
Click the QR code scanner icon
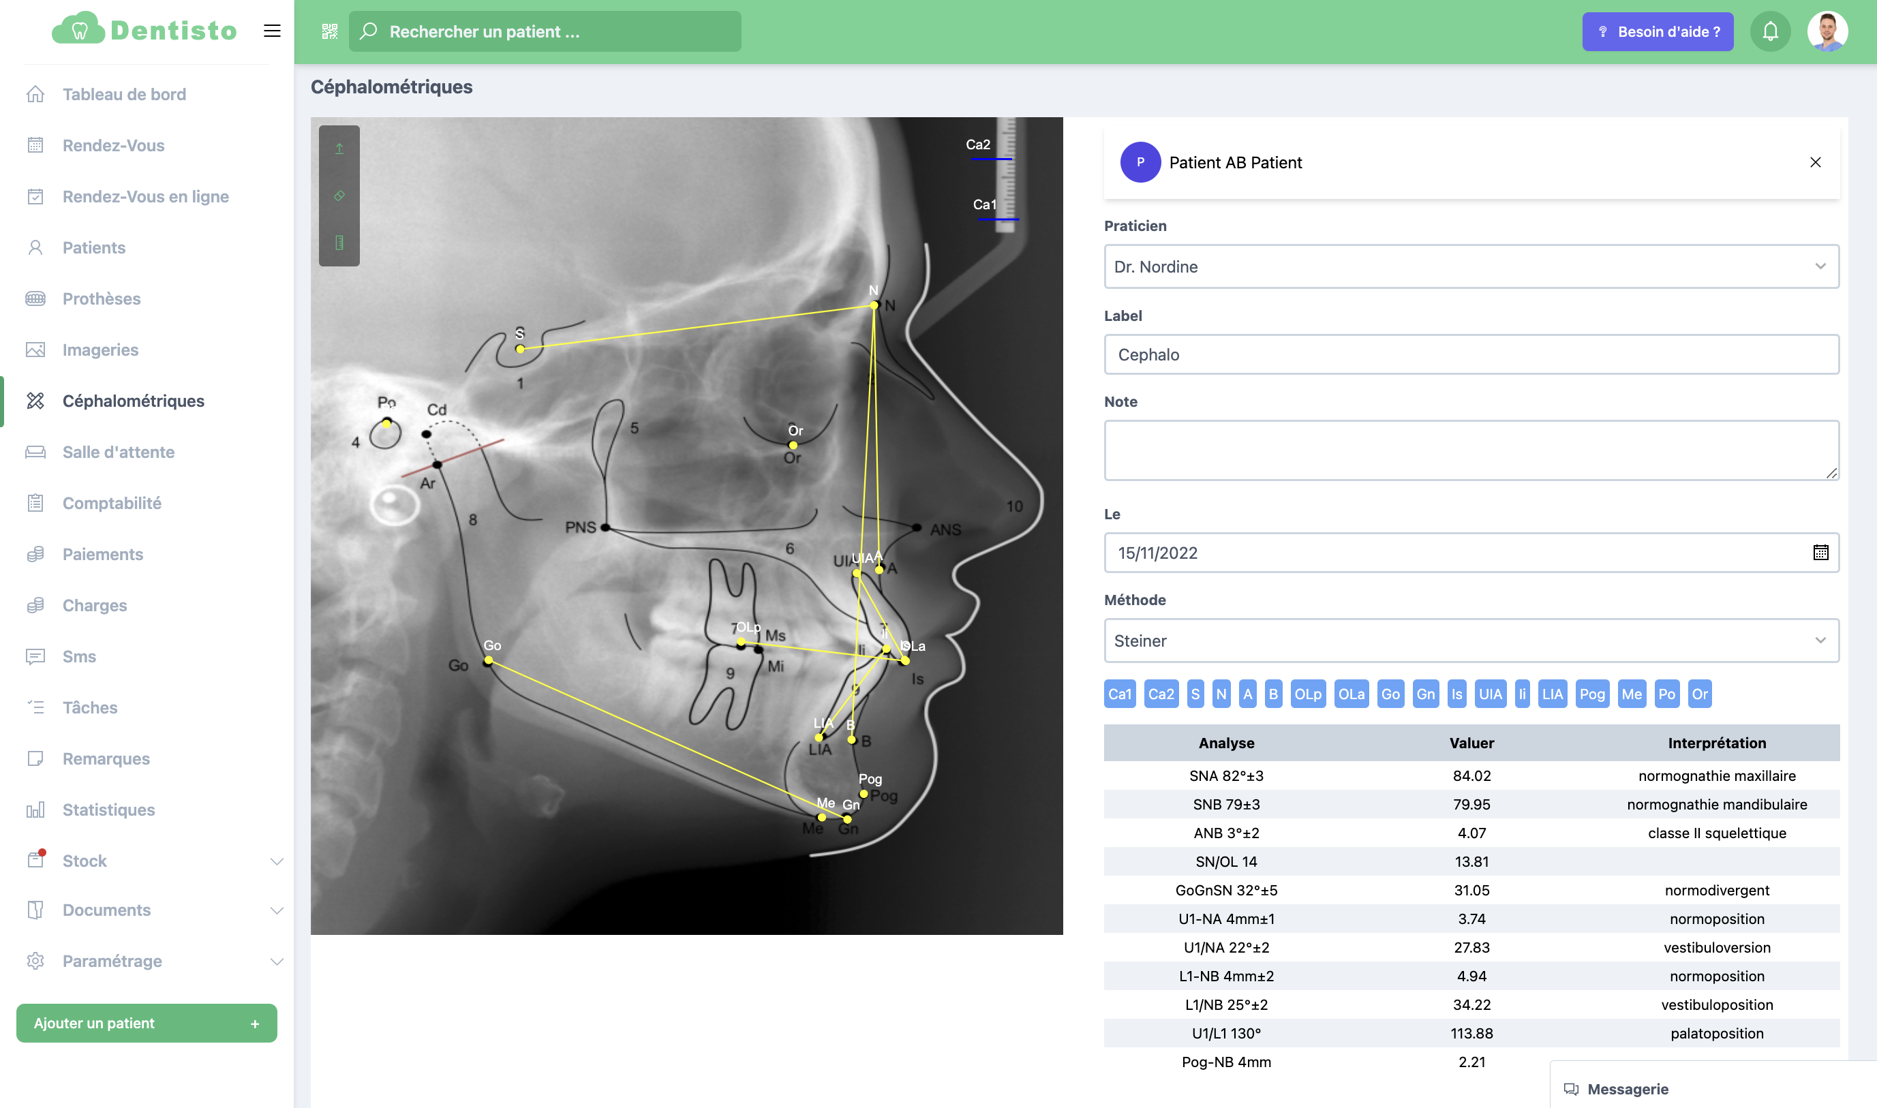[329, 31]
